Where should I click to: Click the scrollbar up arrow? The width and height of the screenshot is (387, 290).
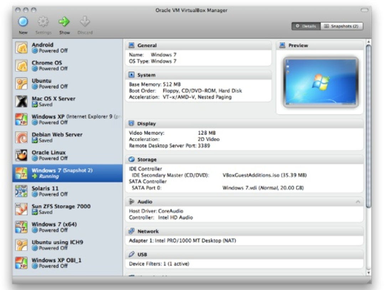(368, 42)
